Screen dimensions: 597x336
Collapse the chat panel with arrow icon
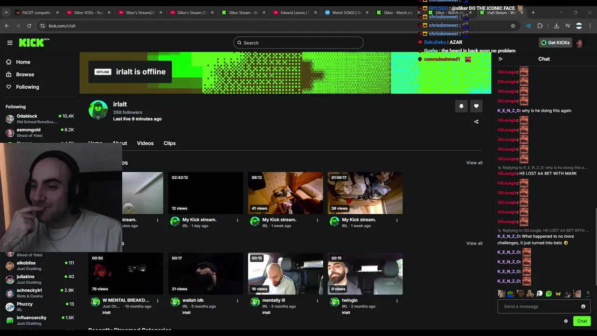point(500,59)
